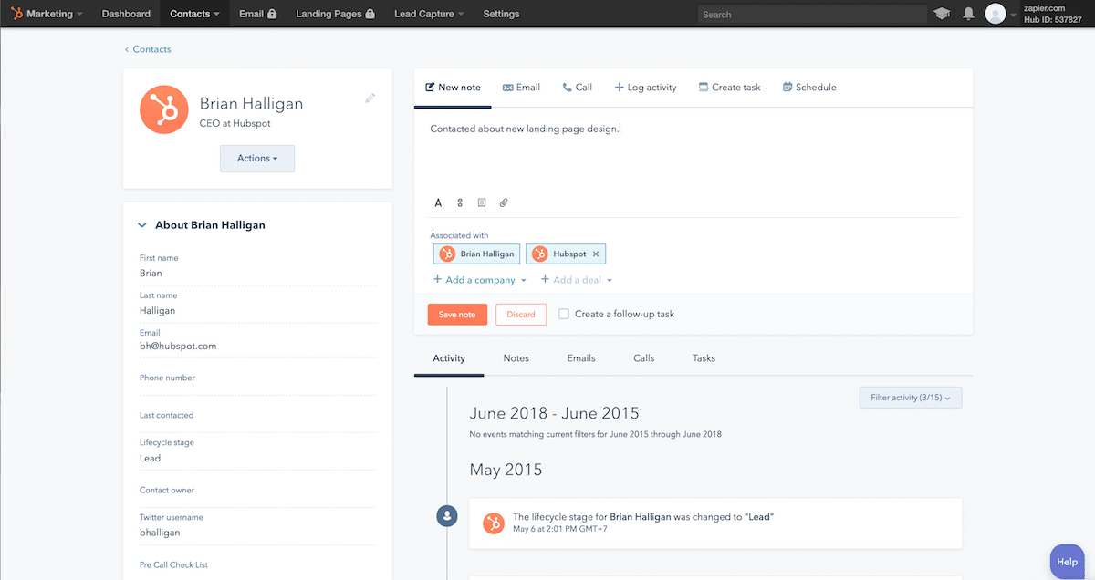Open the Marketing dropdown menu
This screenshot has width=1095, height=580.
(54, 14)
